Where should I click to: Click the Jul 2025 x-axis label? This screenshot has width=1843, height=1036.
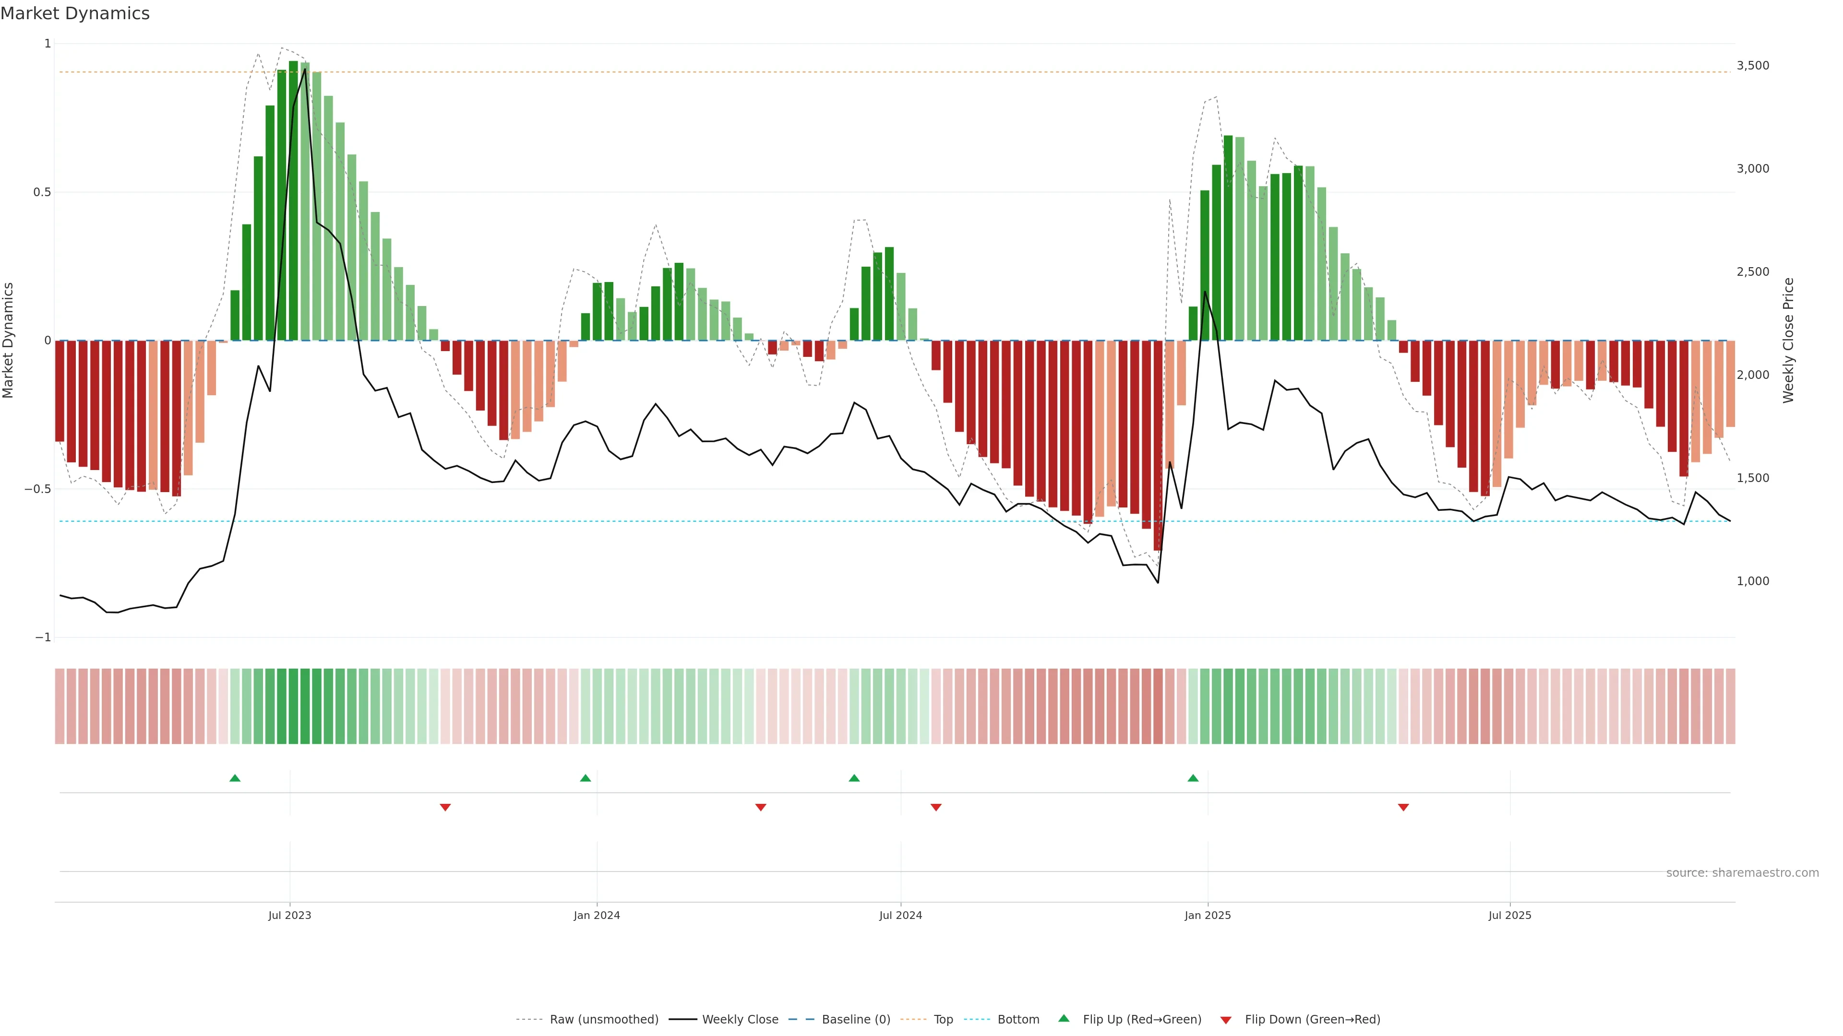(x=1509, y=915)
